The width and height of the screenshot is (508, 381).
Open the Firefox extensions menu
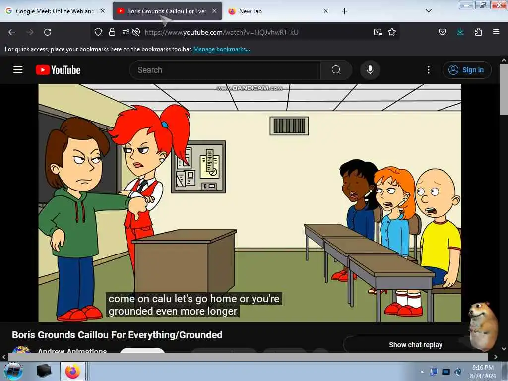point(478,32)
